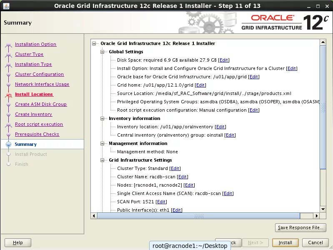Maximize the installer window
The width and height of the screenshot is (333, 250).
click(318, 6)
